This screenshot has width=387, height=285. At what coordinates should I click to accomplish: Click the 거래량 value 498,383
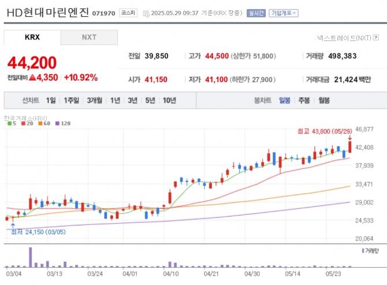click(343, 56)
